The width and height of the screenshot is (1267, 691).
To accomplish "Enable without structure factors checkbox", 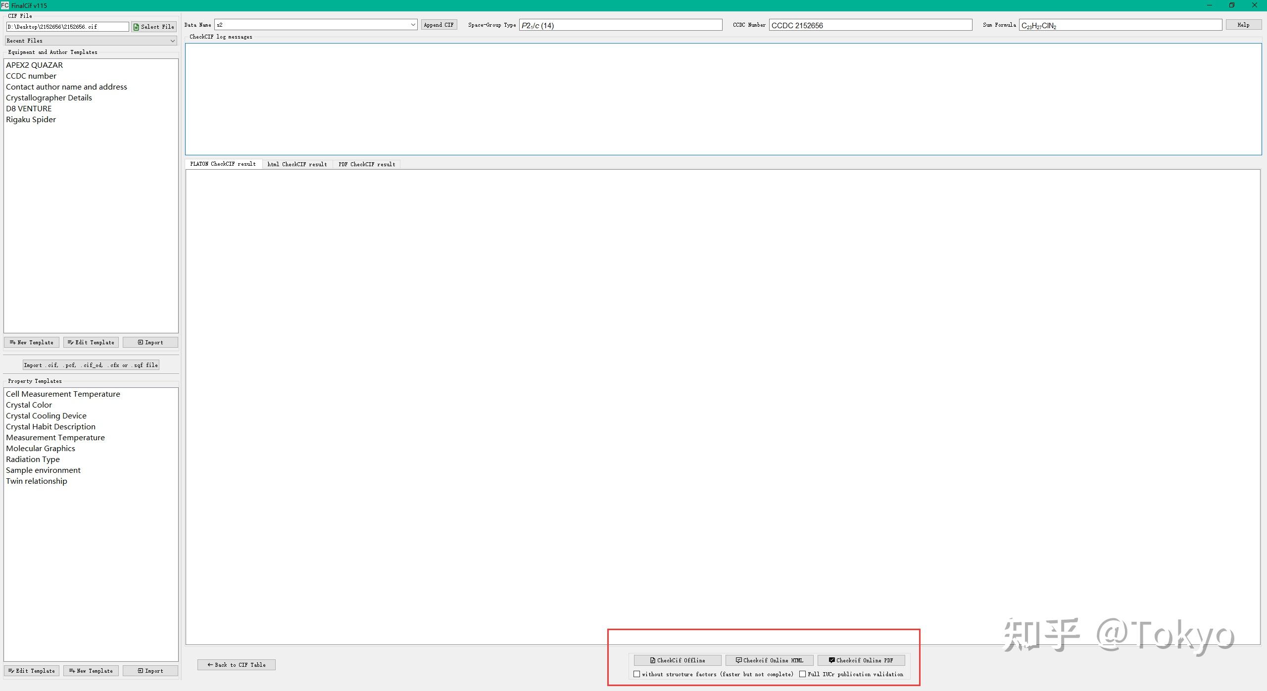I will point(637,674).
